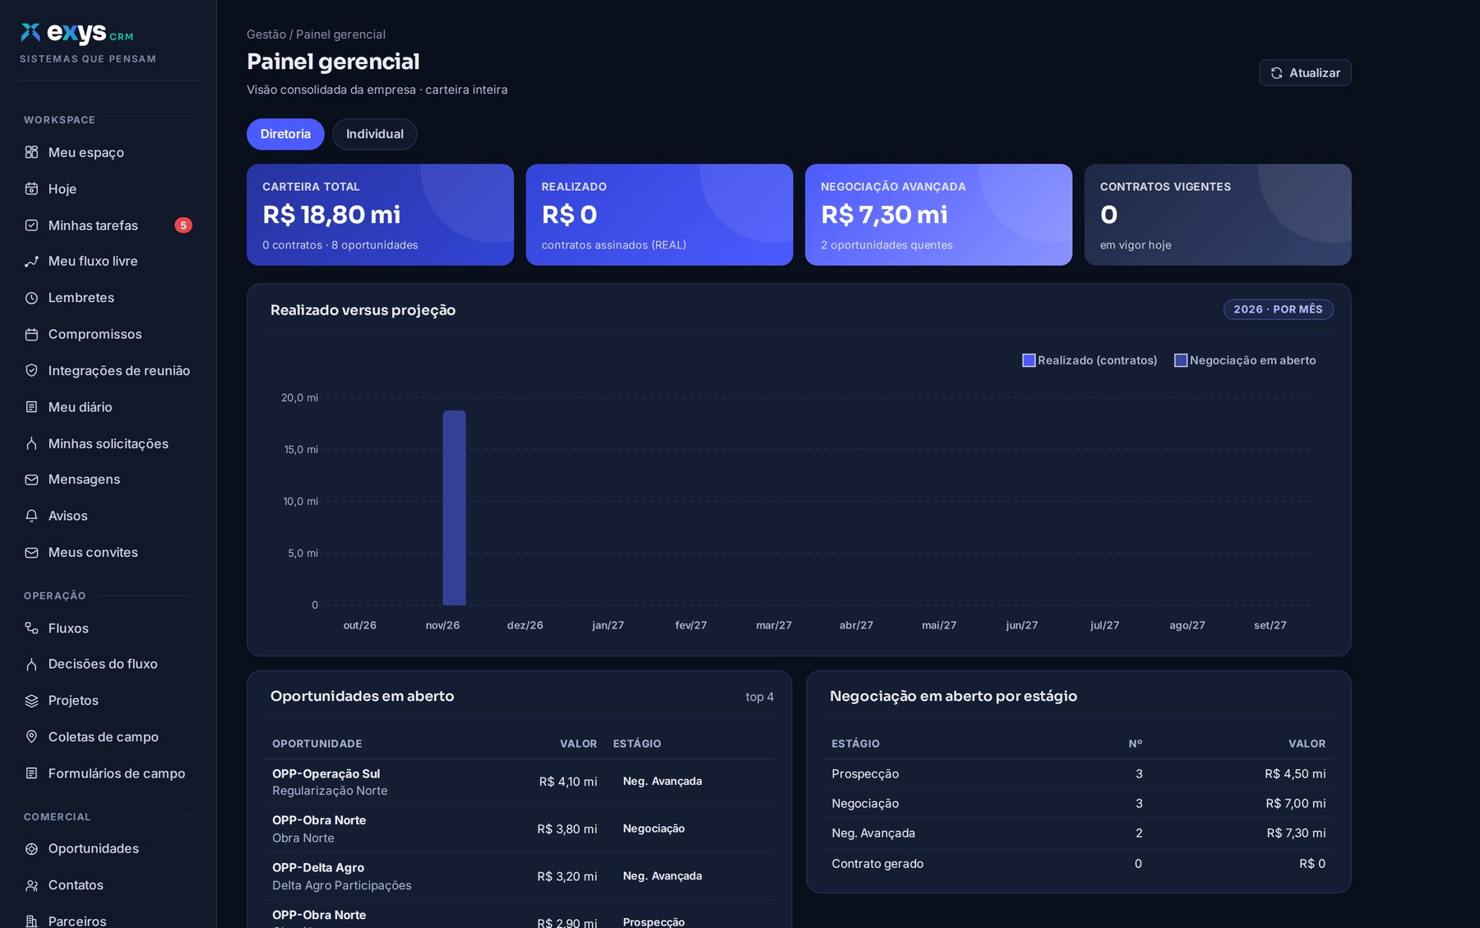Click the Avisos bell icon
Image resolution: width=1480 pixels, height=928 pixels.
click(31, 516)
